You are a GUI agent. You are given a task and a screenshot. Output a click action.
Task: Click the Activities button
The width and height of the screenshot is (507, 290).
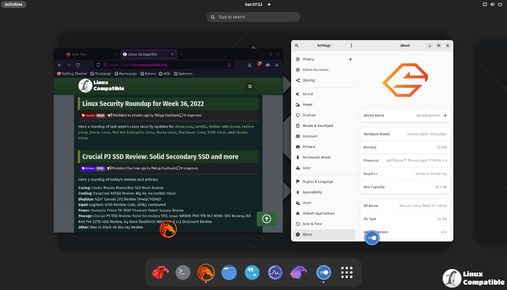click(x=14, y=4)
